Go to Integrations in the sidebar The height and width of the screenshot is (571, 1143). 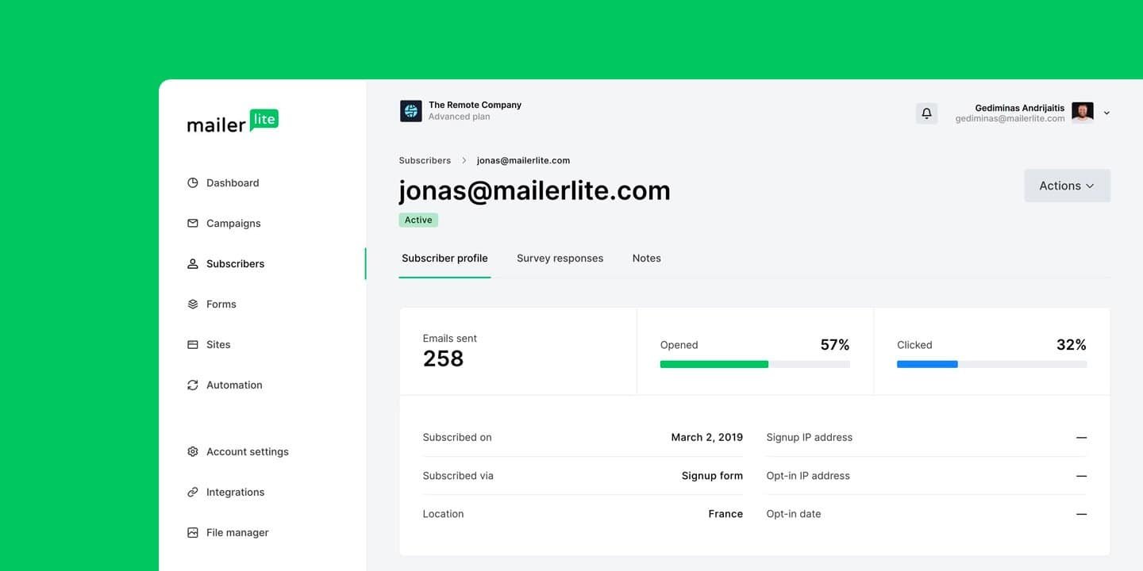[x=235, y=492]
